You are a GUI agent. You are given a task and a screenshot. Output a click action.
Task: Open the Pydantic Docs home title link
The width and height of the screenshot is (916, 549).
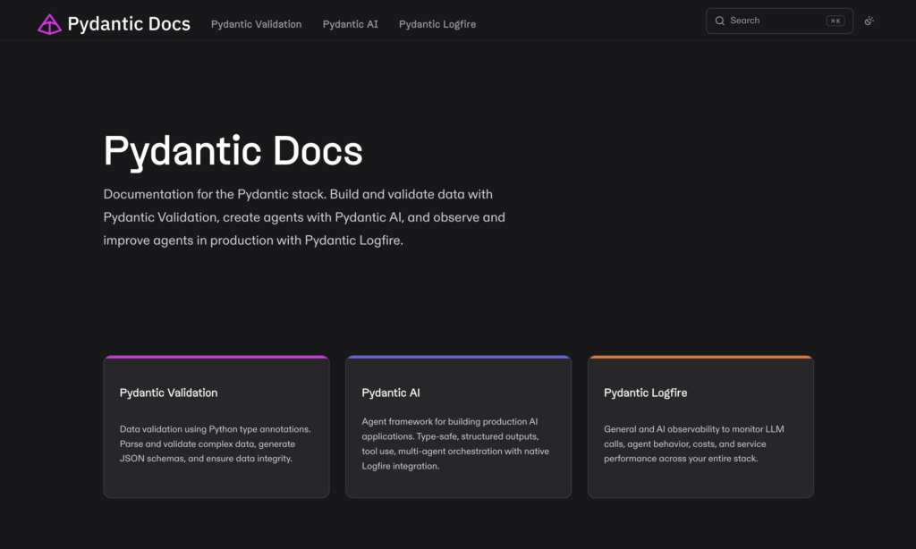coord(129,24)
